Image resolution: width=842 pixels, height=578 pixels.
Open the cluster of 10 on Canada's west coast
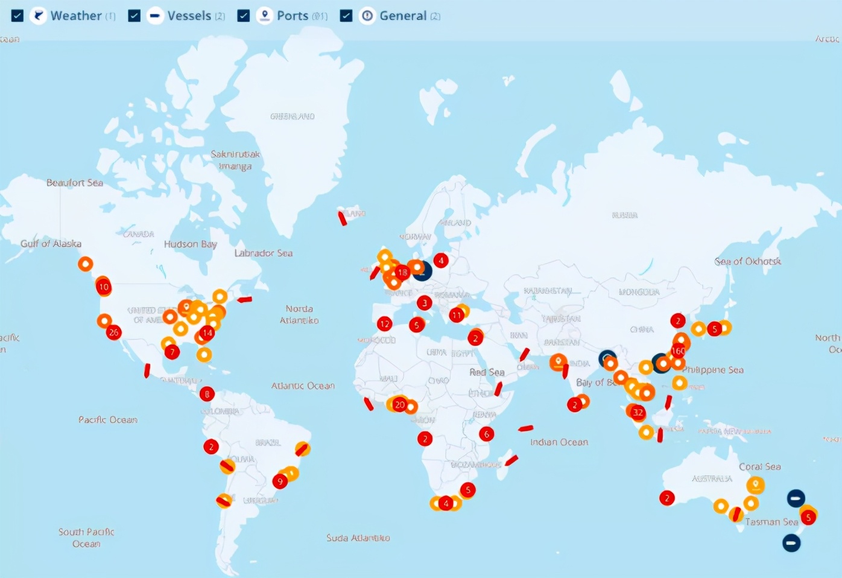point(104,287)
